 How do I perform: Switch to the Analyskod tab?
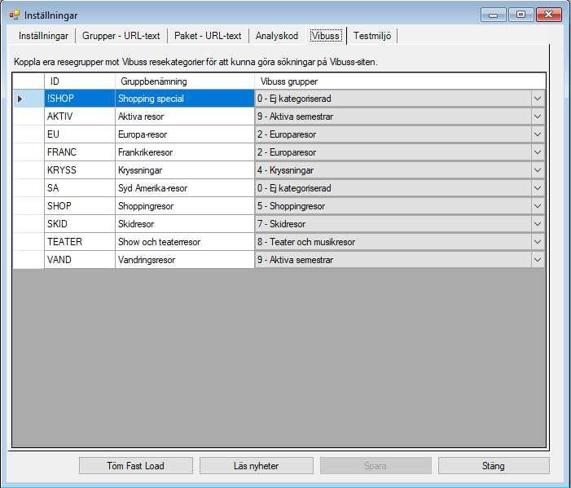pyautogui.click(x=277, y=36)
